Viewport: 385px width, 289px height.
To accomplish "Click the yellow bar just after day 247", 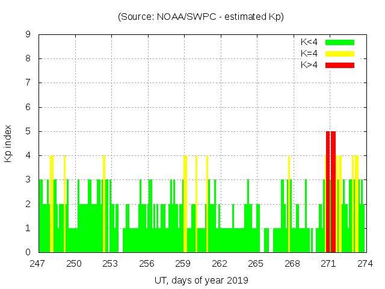I will click(52, 205).
